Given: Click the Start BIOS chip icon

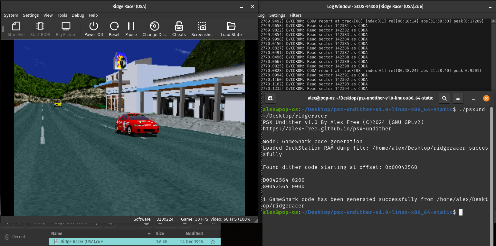Looking at the screenshot, I should [x=40, y=26].
